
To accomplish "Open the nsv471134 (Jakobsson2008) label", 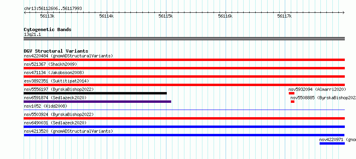I will [x=54, y=73].
